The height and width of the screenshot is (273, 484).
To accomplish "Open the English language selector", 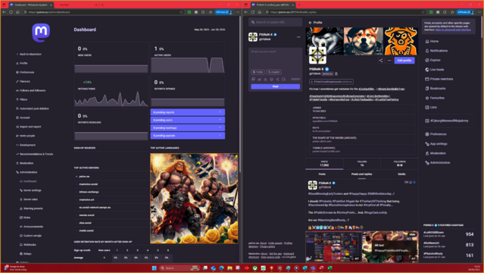I will tap(273, 72).
